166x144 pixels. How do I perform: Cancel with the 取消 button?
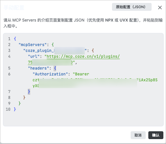pyautogui.click(x=138, y=135)
